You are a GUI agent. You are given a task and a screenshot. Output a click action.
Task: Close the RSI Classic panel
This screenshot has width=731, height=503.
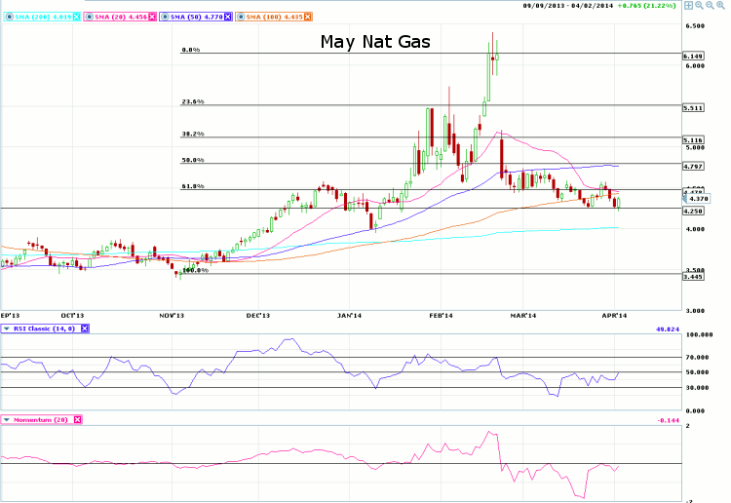(x=84, y=329)
